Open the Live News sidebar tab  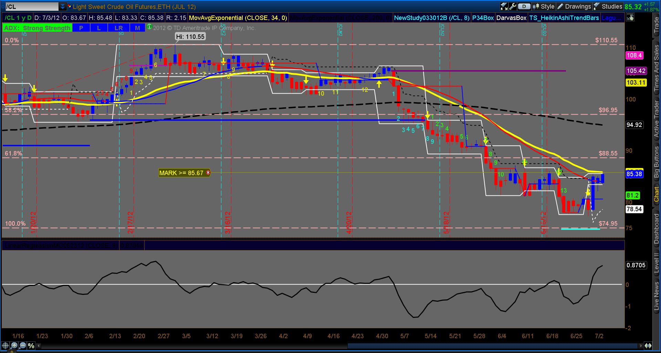(657, 296)
